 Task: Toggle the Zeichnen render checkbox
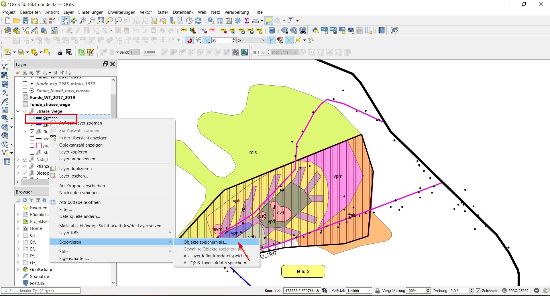[478, 291]
